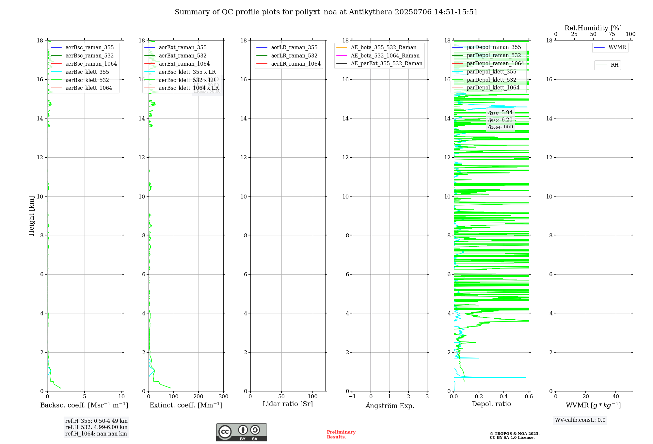Click the Height [km] axis label
Screen dimensions: 653x444
(31, 216)
